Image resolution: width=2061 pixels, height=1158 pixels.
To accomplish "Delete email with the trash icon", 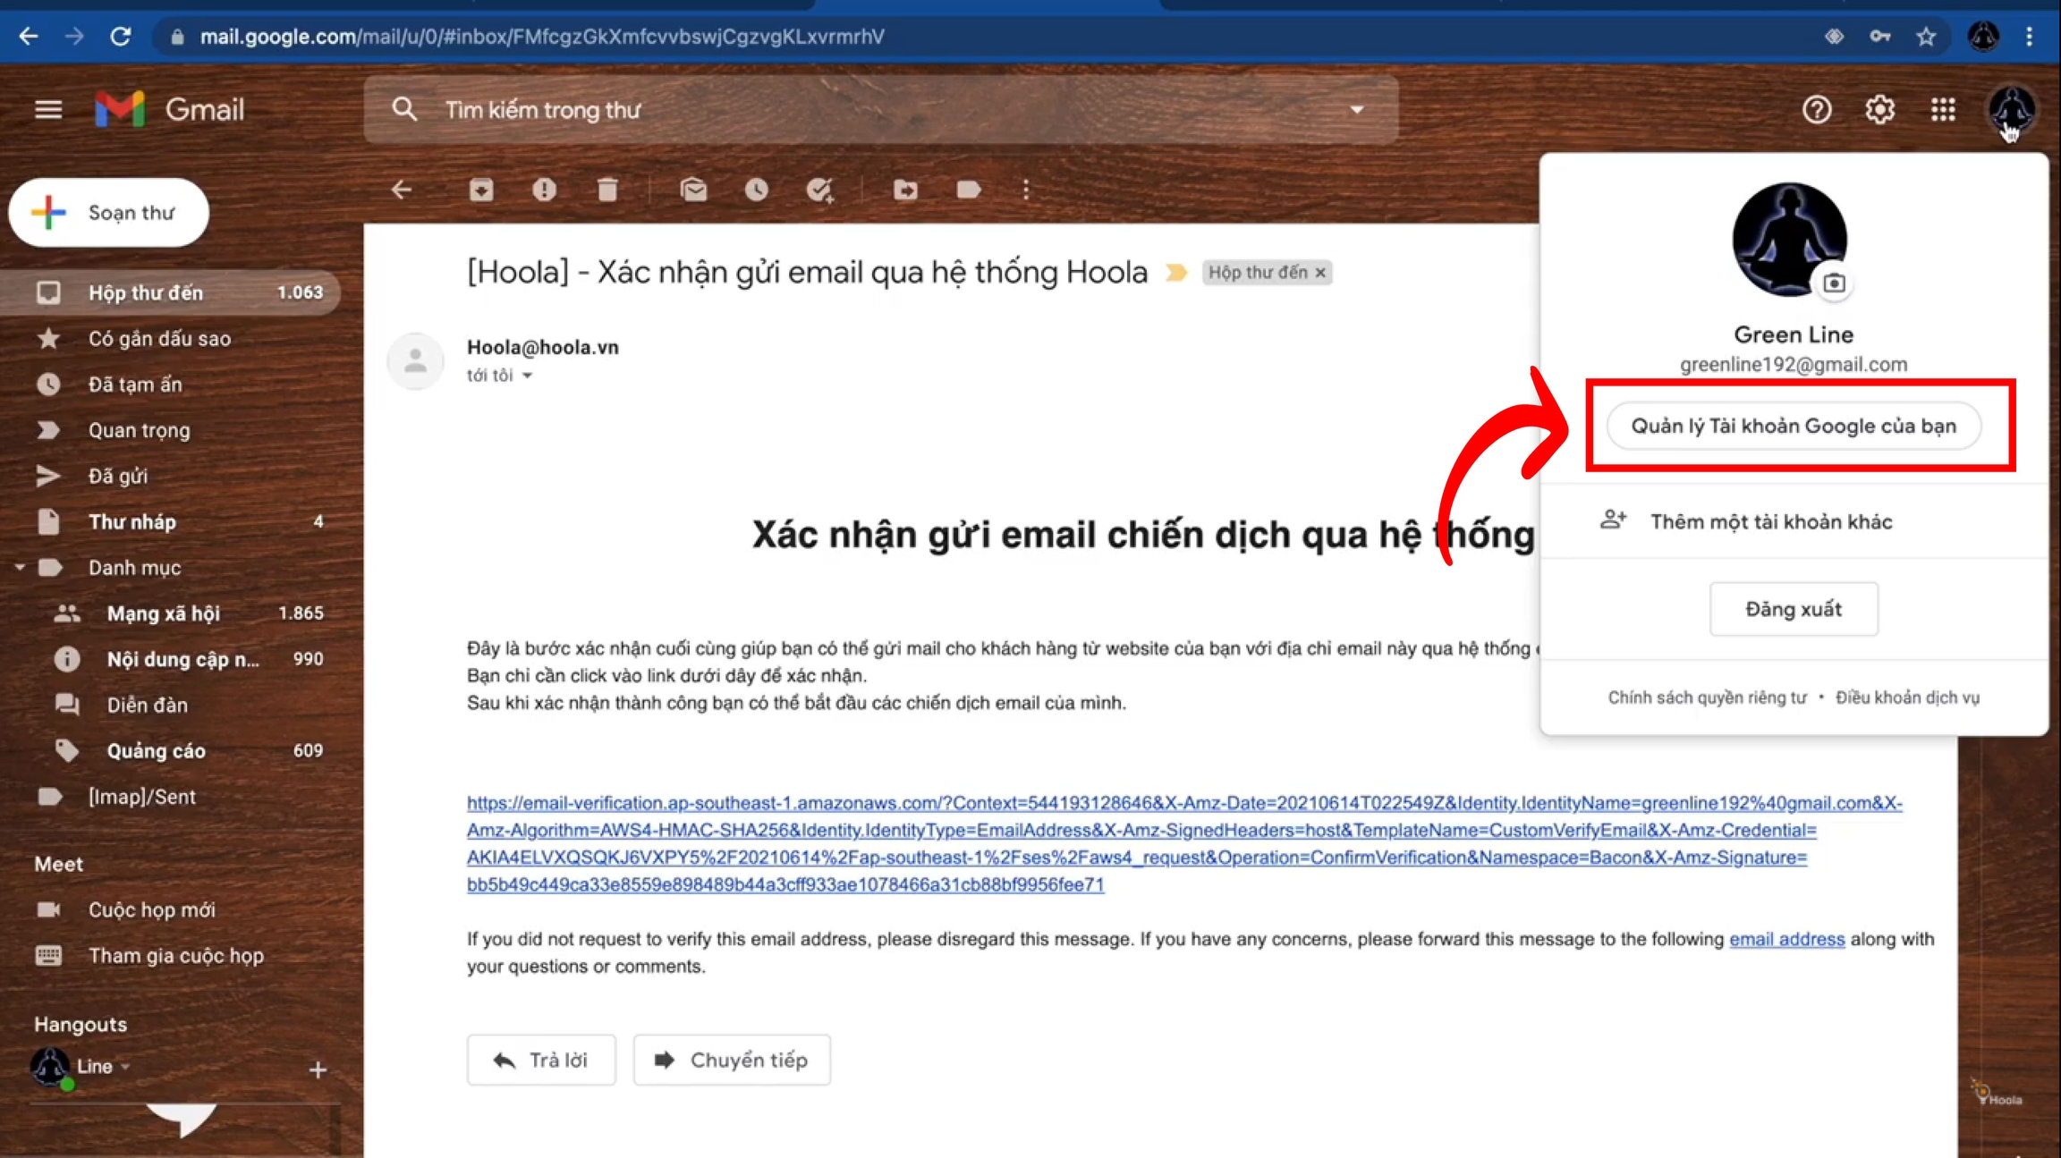I will click(607, 190).
